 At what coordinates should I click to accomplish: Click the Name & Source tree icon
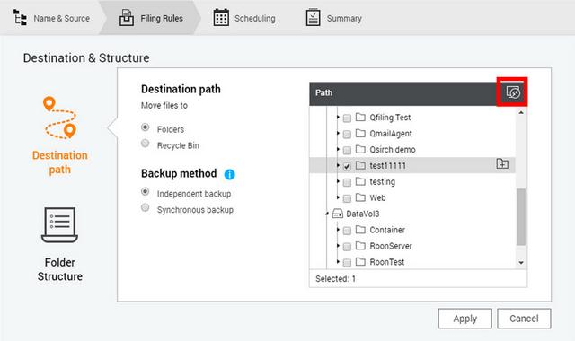(20, 18)
